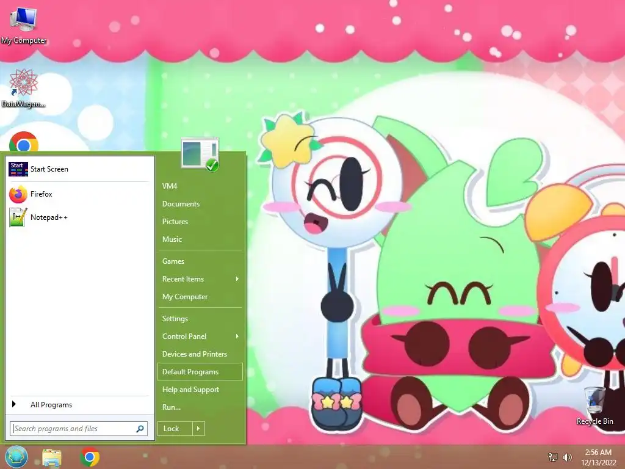Click the Lock button
This screenshot has width=625, height=469.
[x=175, y=429]
